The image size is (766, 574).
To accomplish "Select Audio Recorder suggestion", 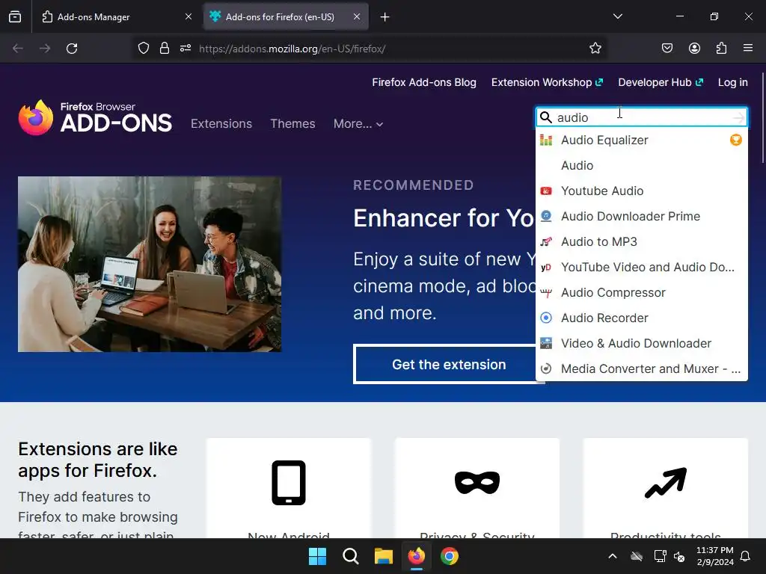I will click(x=641, y=318).
